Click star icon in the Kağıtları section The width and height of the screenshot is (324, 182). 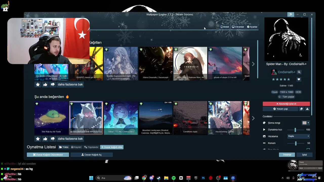point(38,84)
